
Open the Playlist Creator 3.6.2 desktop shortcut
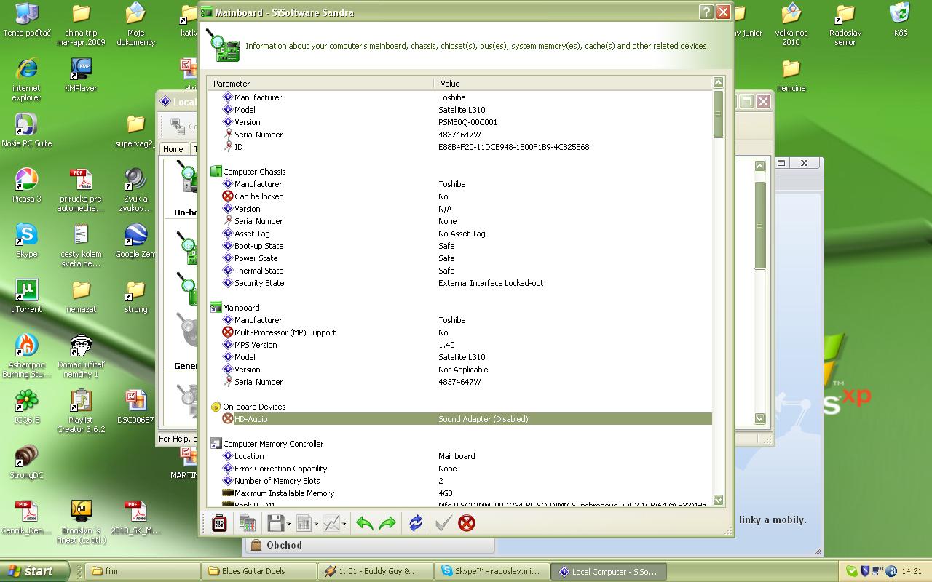point(81,412)
